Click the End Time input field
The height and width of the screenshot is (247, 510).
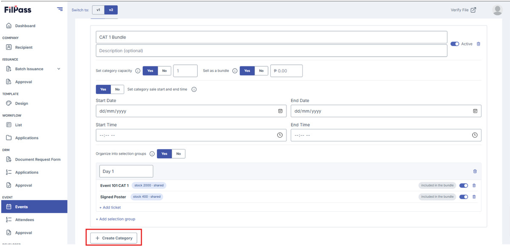(x=386, y=135)
